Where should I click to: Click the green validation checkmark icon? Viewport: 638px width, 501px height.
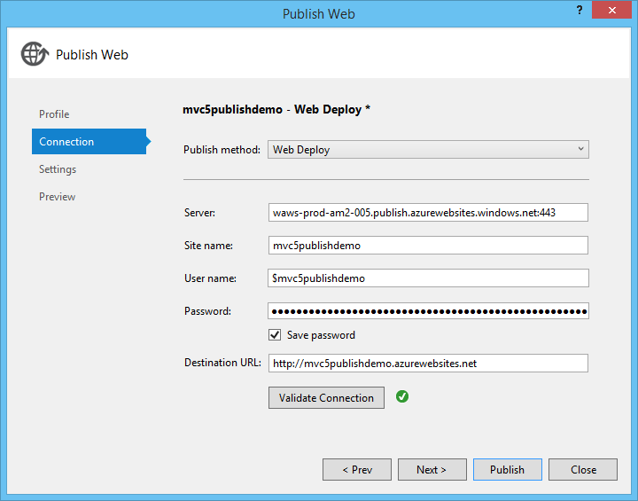tap(402, 396)
